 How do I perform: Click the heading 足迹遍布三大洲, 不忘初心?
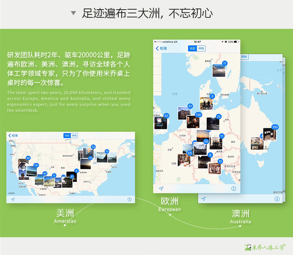[x=147, y=13]
